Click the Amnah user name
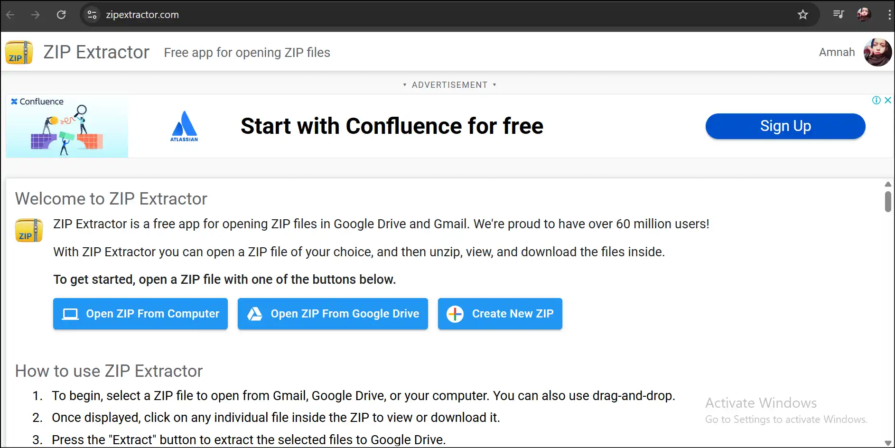The width and height of the screenshot is (895, 448). [837, 52]
